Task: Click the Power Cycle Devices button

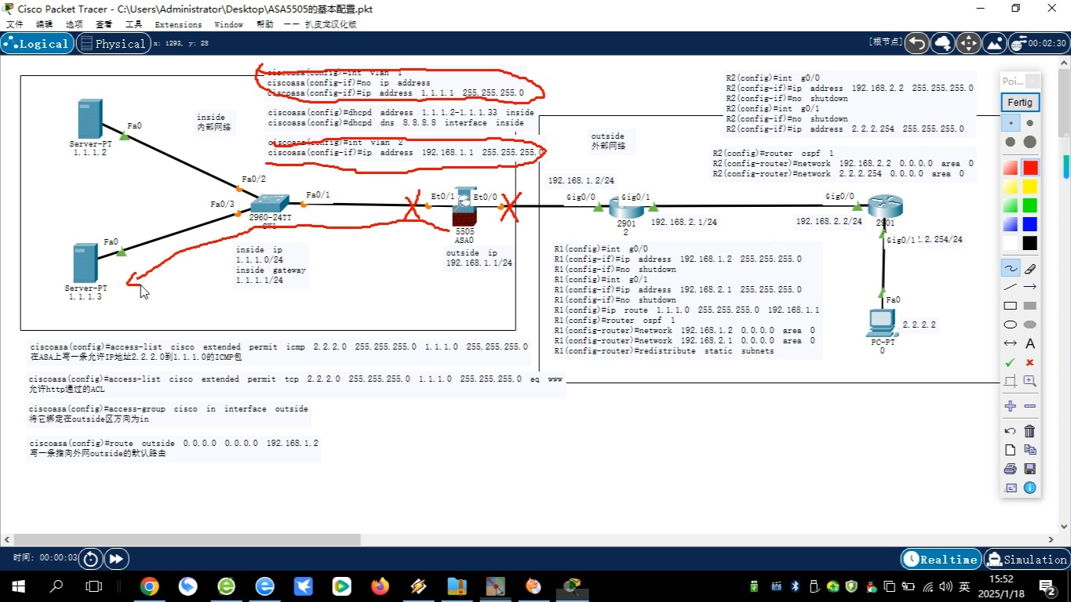Action: [91, 559]
